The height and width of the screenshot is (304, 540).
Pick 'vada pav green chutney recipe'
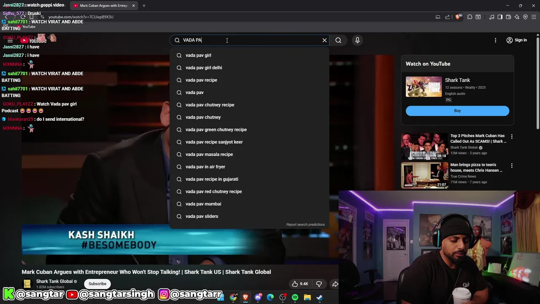[249, 130]
